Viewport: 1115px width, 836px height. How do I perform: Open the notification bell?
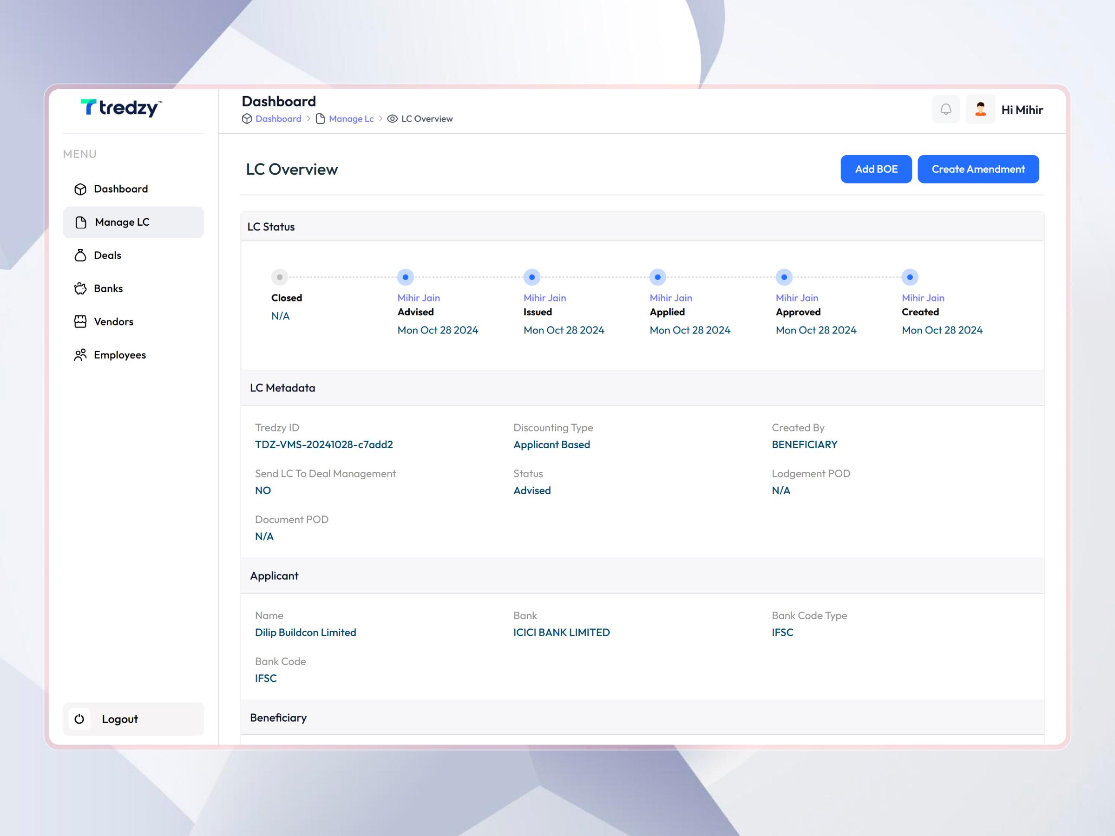click(946, 109)
